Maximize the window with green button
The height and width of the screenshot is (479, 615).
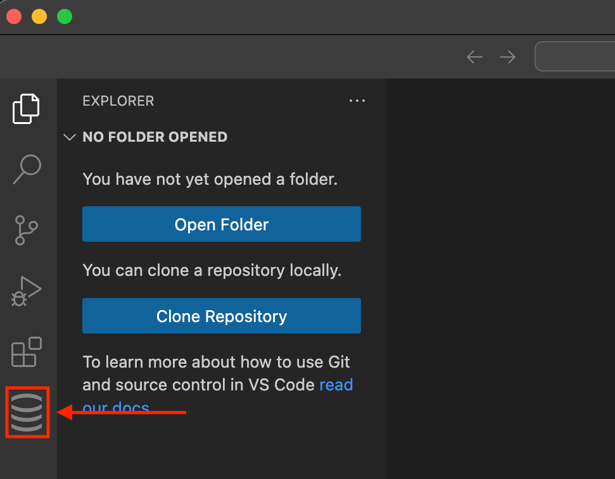tap(65, 16)
